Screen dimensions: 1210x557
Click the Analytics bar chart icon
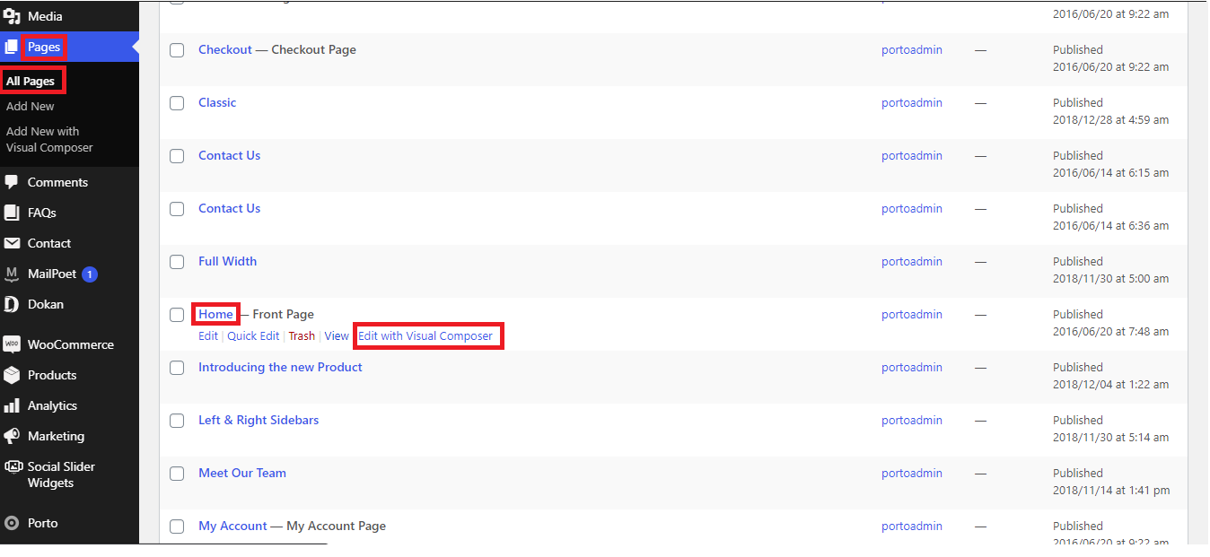click(x=12, y=405)
